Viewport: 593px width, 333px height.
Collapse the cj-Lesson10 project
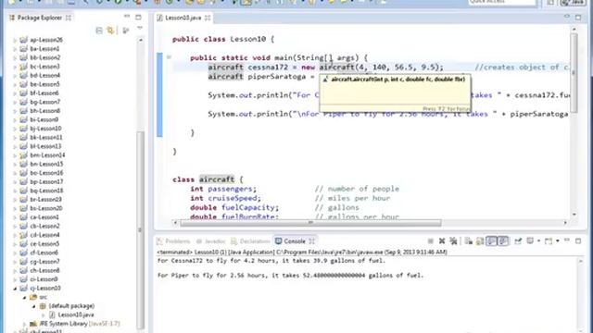[15, 289]
